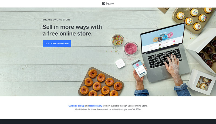Click the tray of glazed donuts
The height and width of the screenshot is (124, 216).
[x=101, y=82]
